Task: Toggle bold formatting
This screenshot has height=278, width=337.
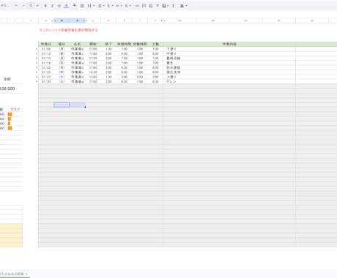Action: (x=45, y=6)
